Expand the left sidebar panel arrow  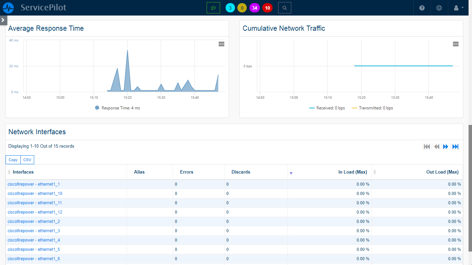(x=3, y=20)
